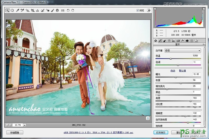This screenshot has width=209, height=139.
Task: Toggle full screen mode icon
Action: tap(149, 10)
